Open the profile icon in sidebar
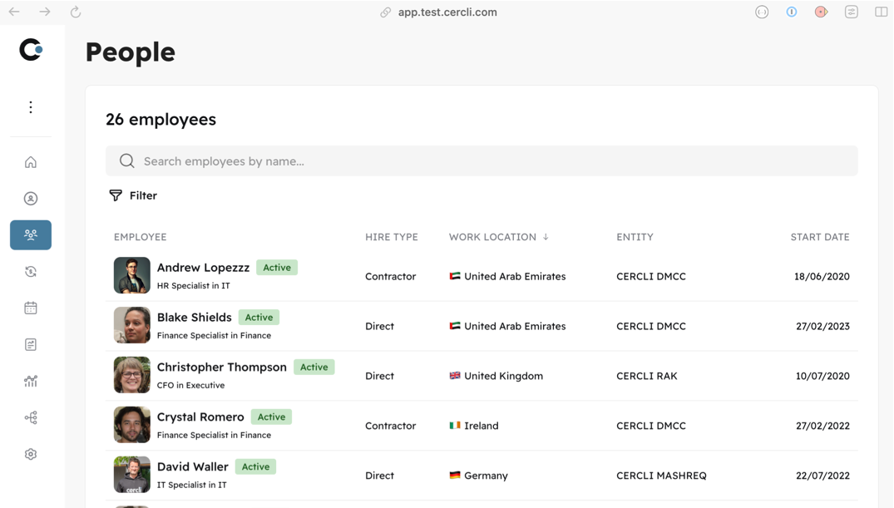This screenshot has height=508, width=894. click(31, 199)
